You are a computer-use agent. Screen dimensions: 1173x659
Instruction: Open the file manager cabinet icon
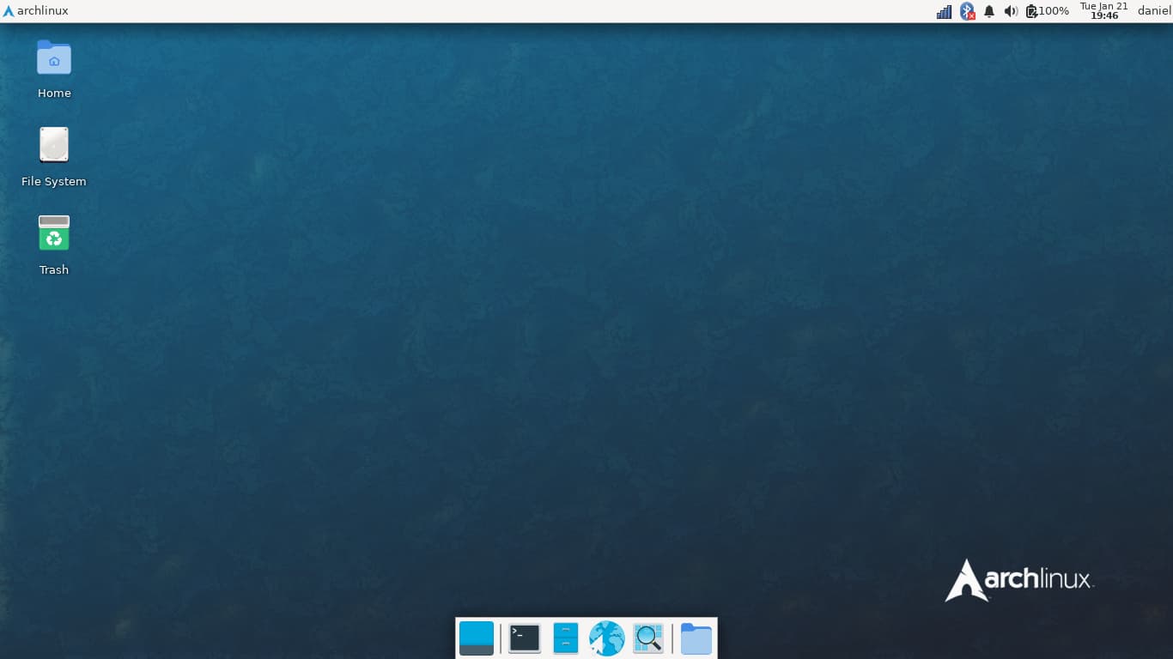tap(565, 638)
